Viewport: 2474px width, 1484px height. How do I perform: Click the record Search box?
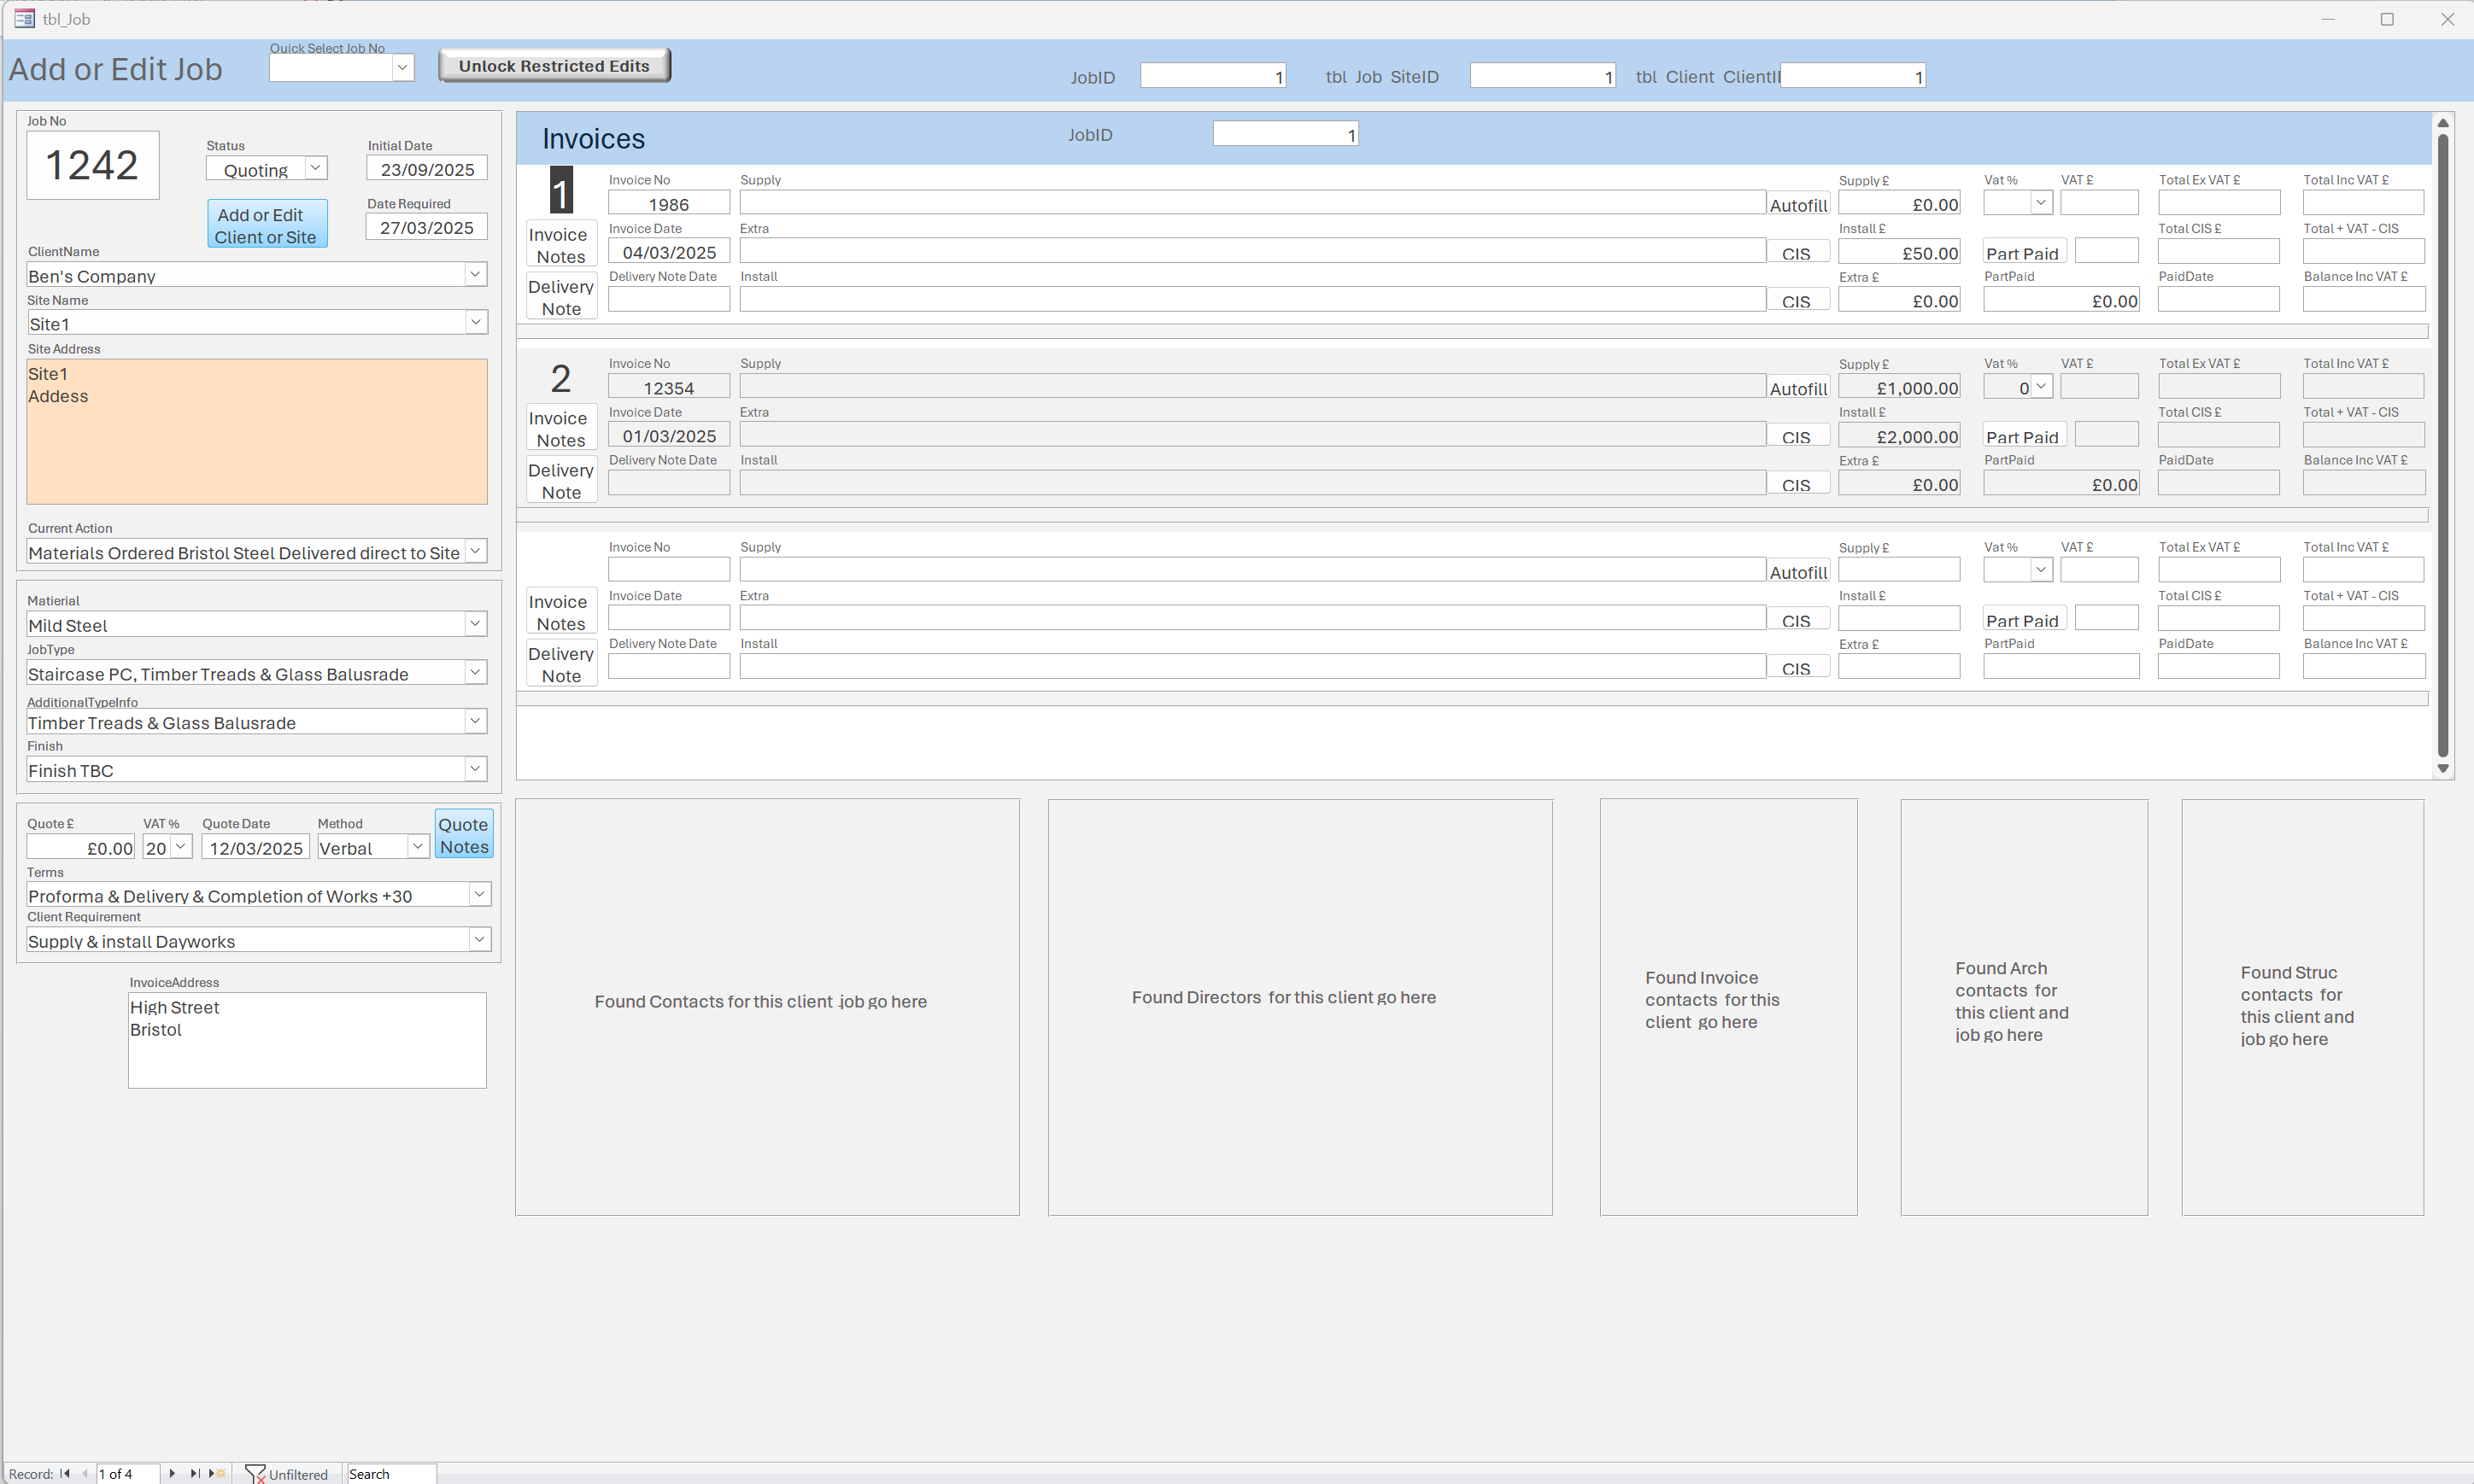click(390, 1473)
